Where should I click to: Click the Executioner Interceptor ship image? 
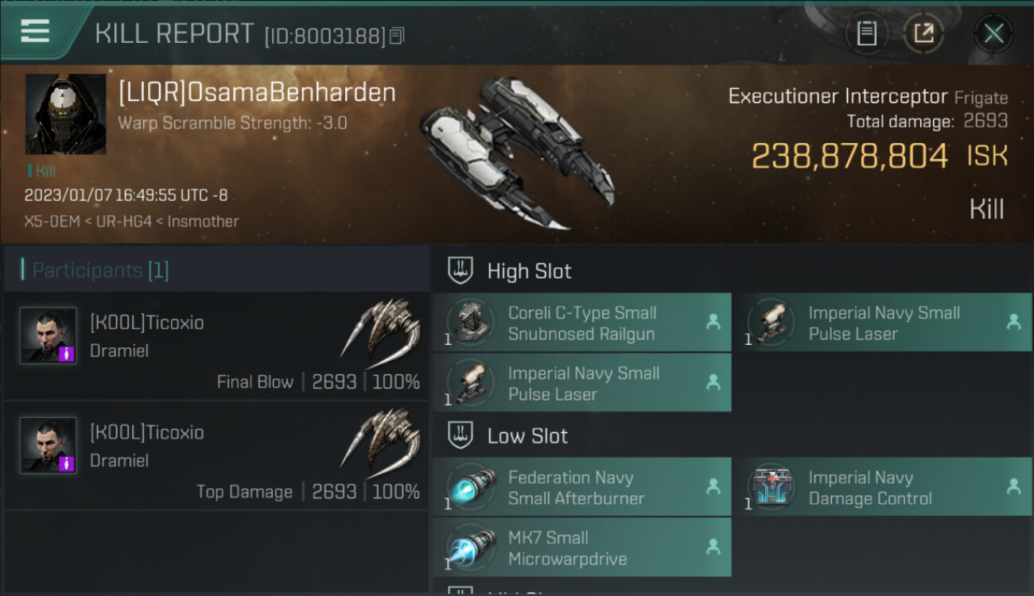click(x=515, y=151)
